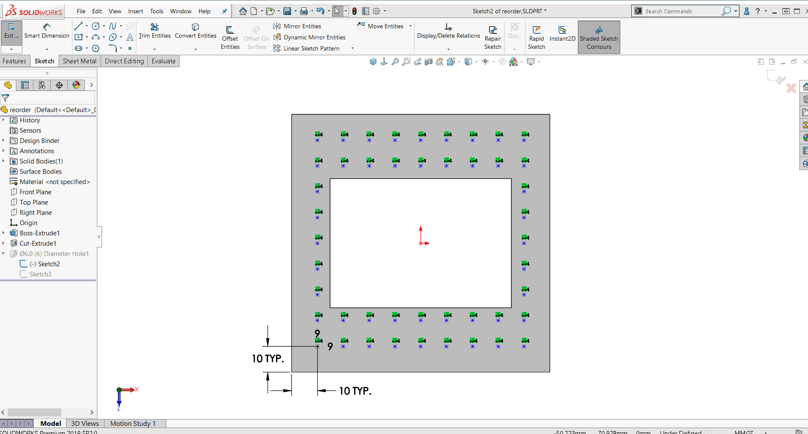This screenshot has width=808, height=434.
Task: Click the Move Entities tool
Action: (x=380, y=26)
